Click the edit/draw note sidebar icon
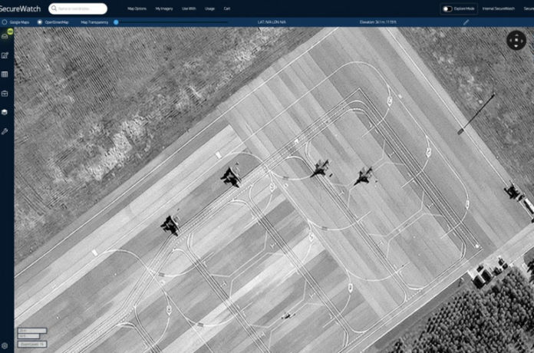The height and width of the screenshot is (353, 534). (5, 55)
